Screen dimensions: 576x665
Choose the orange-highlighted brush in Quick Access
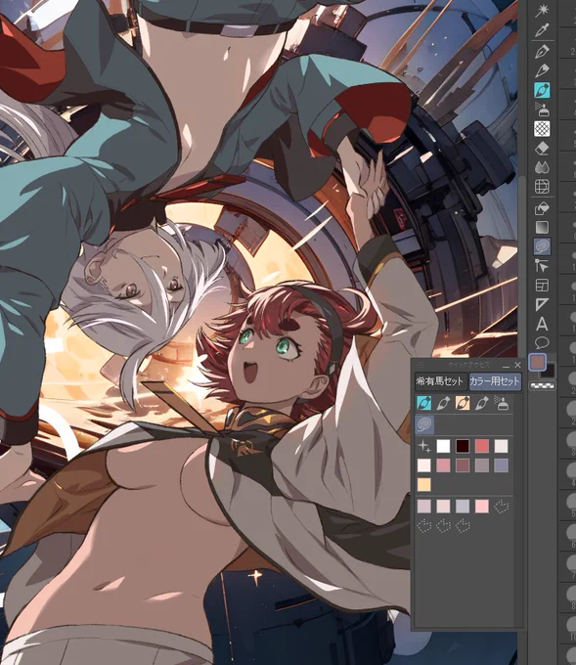pos(463,403)
